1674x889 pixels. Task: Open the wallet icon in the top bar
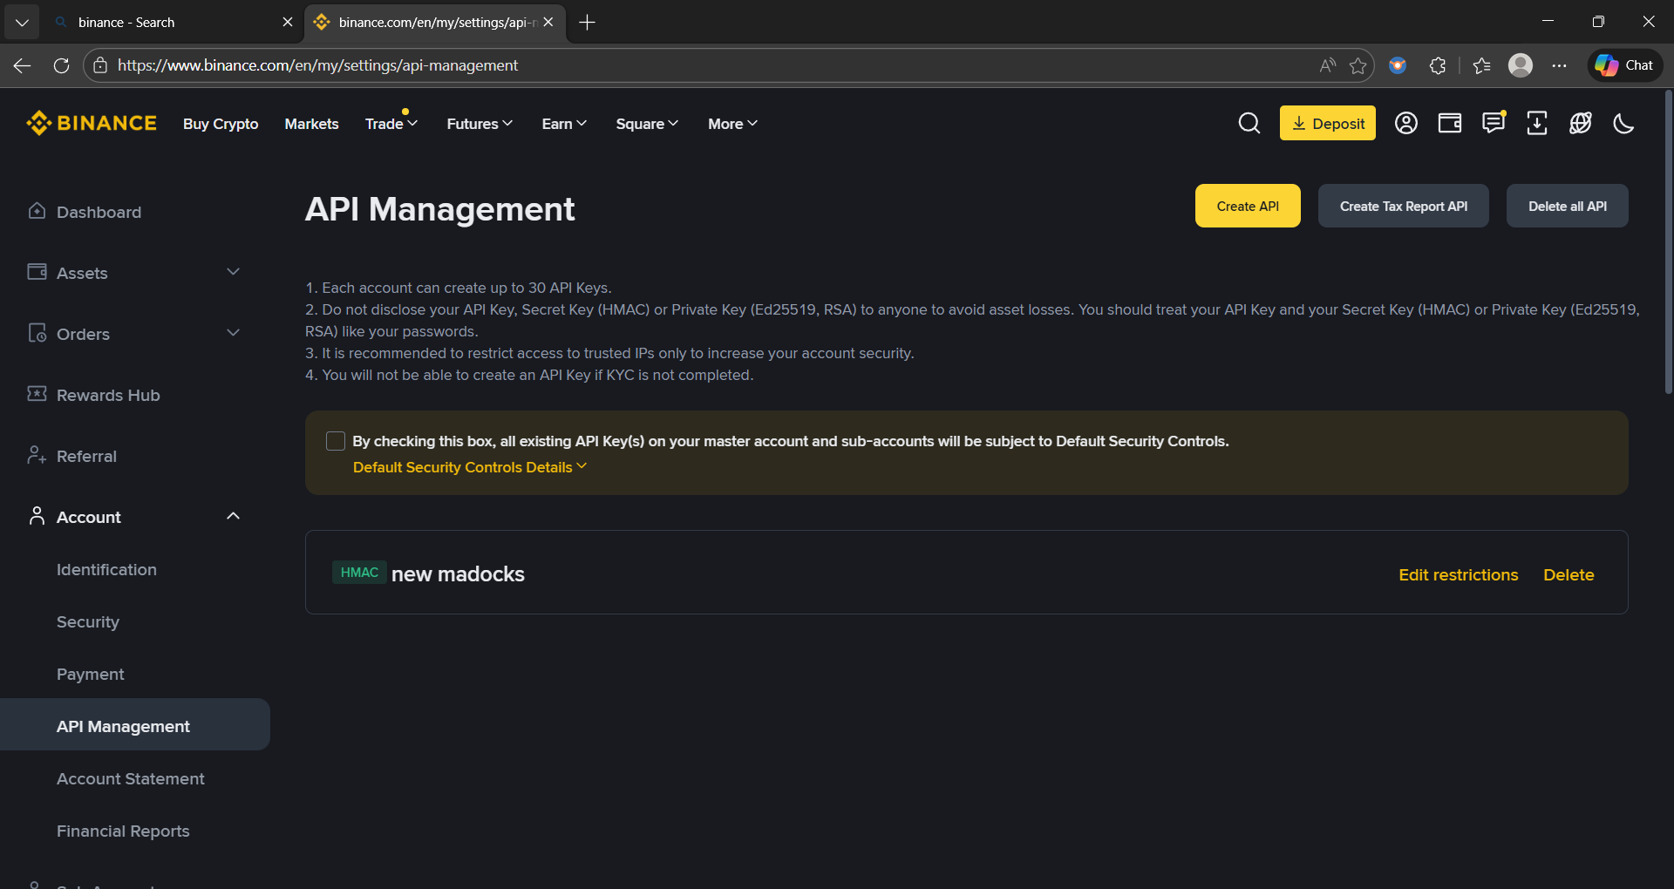coord(1449,123)
